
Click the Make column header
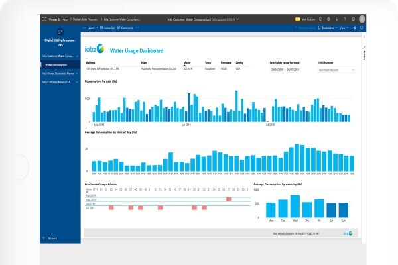(144, 63)
